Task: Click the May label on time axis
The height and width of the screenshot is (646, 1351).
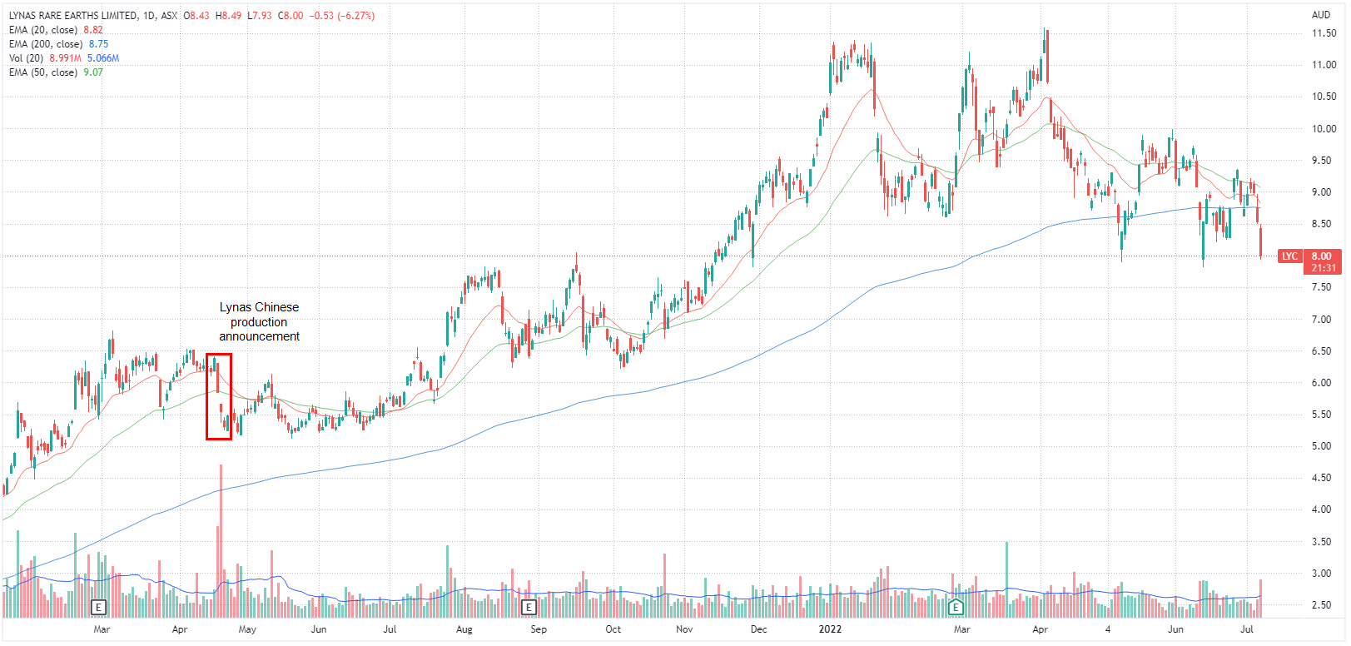Action: coord(247,629)
